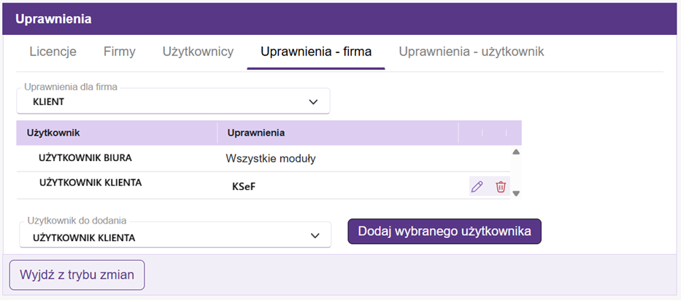The width and height of the screenshot is (681, 300).
Task: Open the Firmy tab
Action: pos(120,52)
